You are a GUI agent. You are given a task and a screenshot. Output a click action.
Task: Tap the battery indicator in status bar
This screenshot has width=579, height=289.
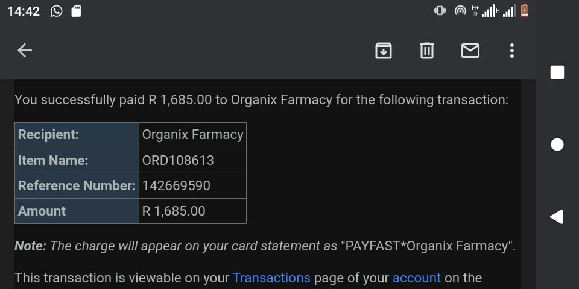[524, 11]
